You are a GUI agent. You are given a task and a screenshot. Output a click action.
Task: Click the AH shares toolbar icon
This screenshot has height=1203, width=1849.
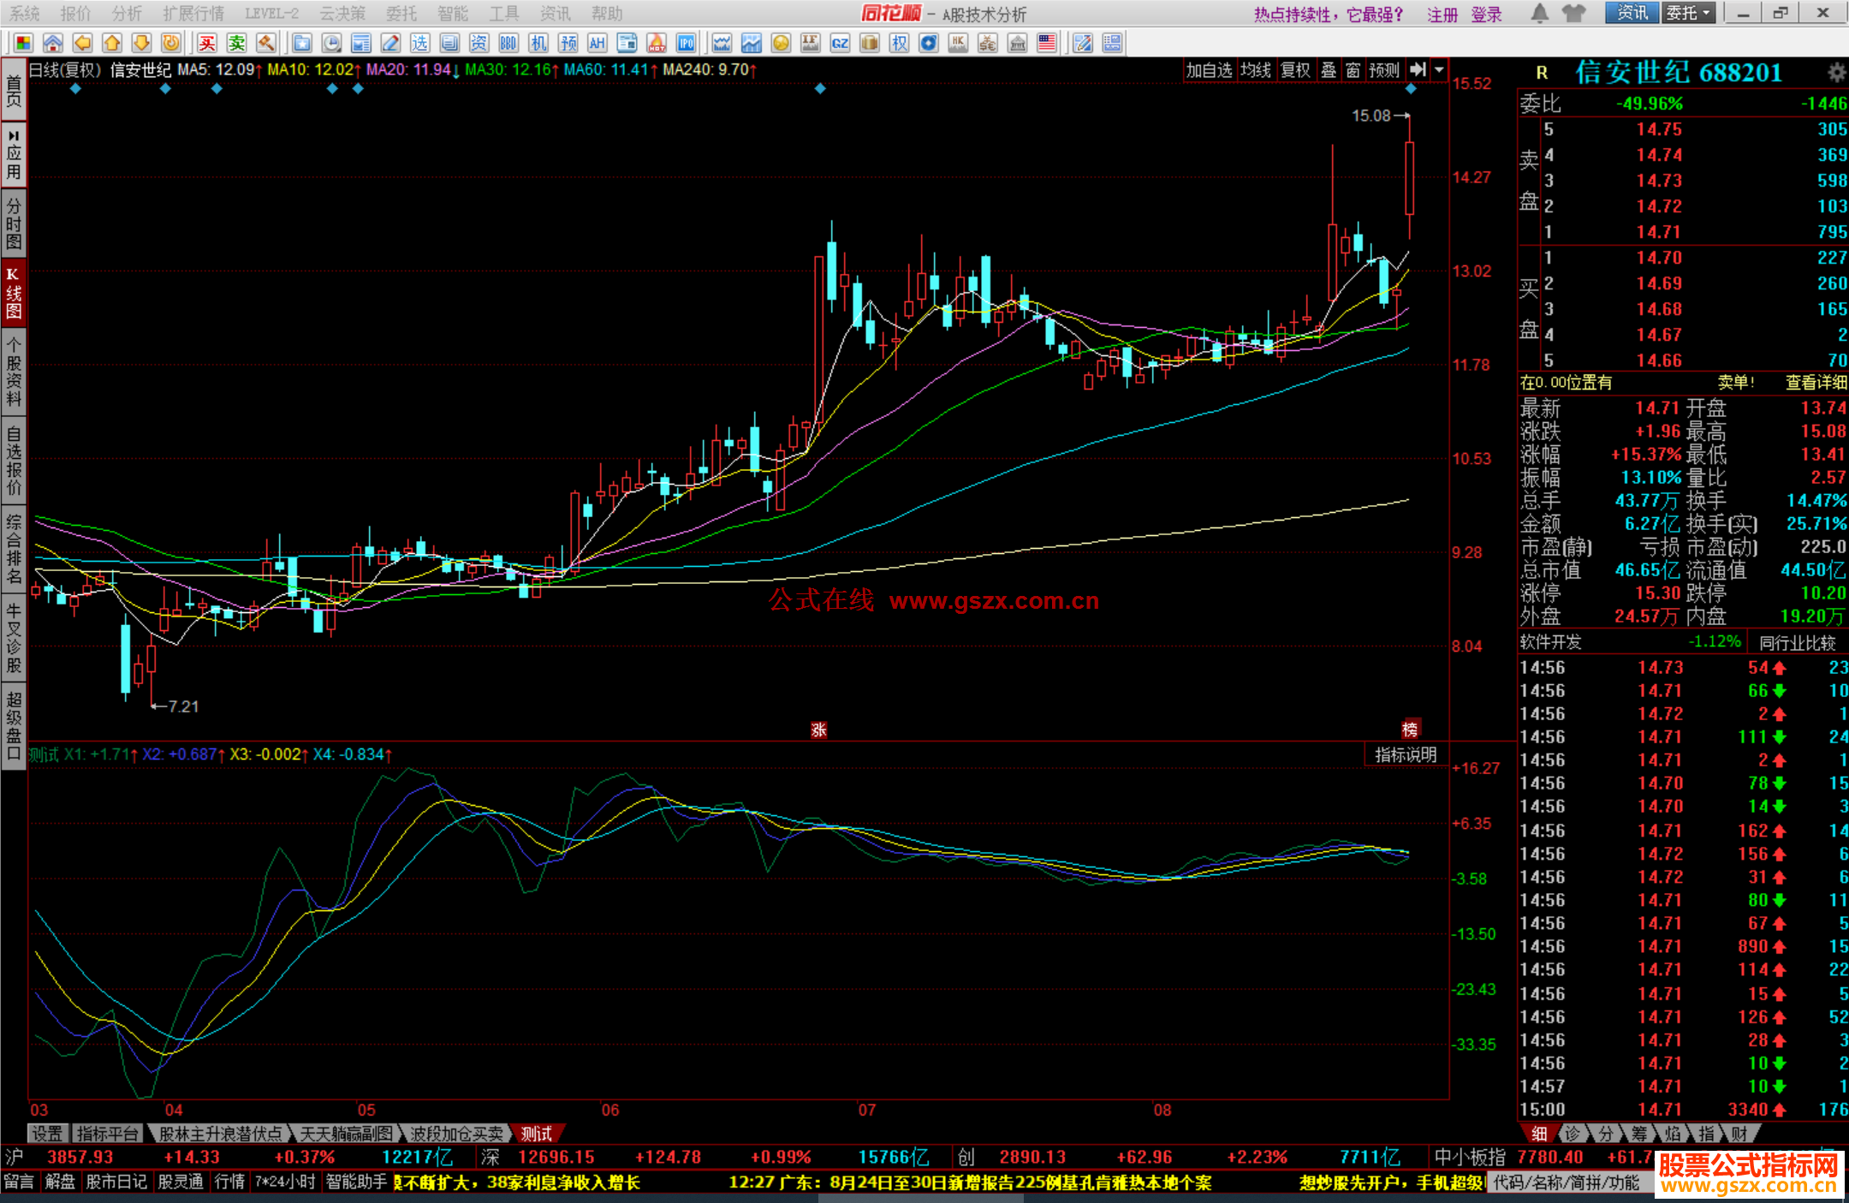[x=598, y=43]
